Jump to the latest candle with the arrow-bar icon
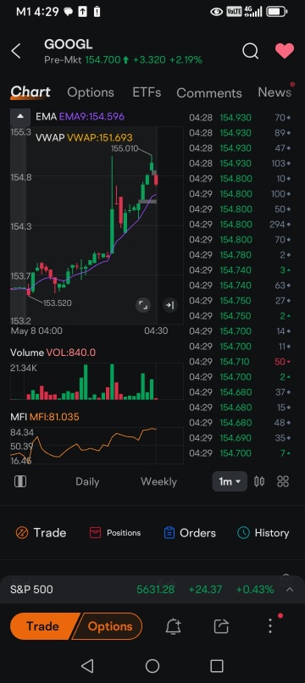Image resolution: width=305 pixels, height=683 pixels. (x=170, y=305)
